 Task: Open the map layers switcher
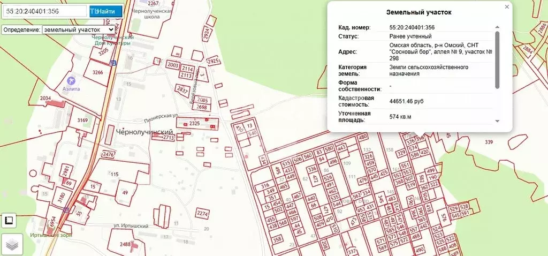(11, 244)
